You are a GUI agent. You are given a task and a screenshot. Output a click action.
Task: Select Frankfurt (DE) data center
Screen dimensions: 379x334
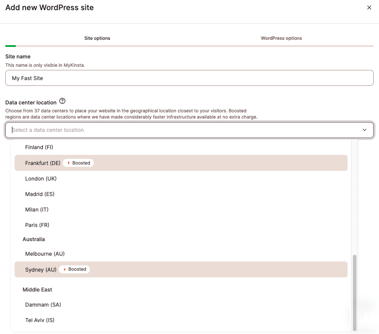pos(42,163)
